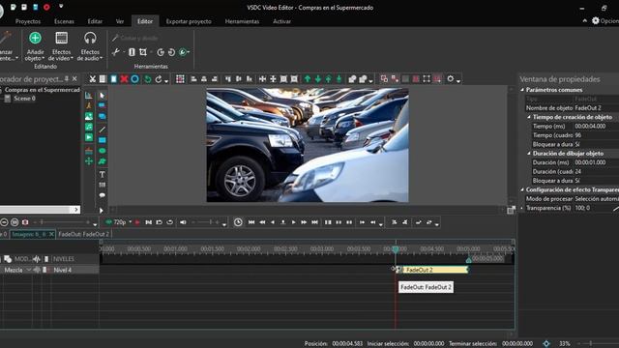This screenshot has width=619, height=348.
Task: Open the 720p preview quality dropdown
Action: click(x=131, y=222)
